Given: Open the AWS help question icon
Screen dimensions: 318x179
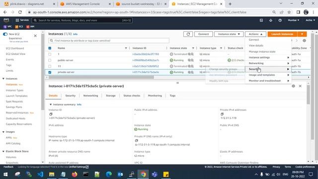Looking at the screenshot, I should click(x=280, y=20).
